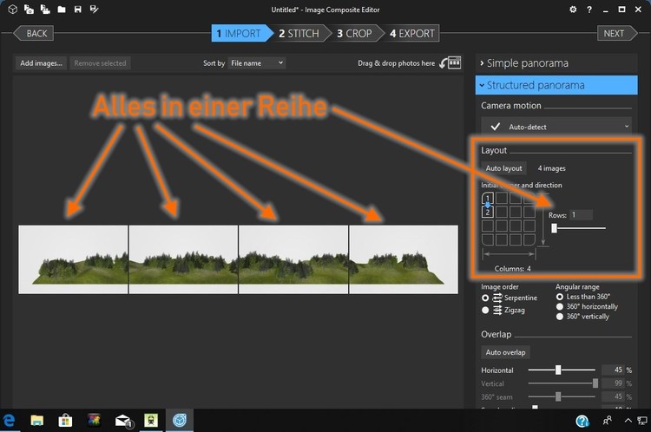Open help question mark icon

(589, 10)
